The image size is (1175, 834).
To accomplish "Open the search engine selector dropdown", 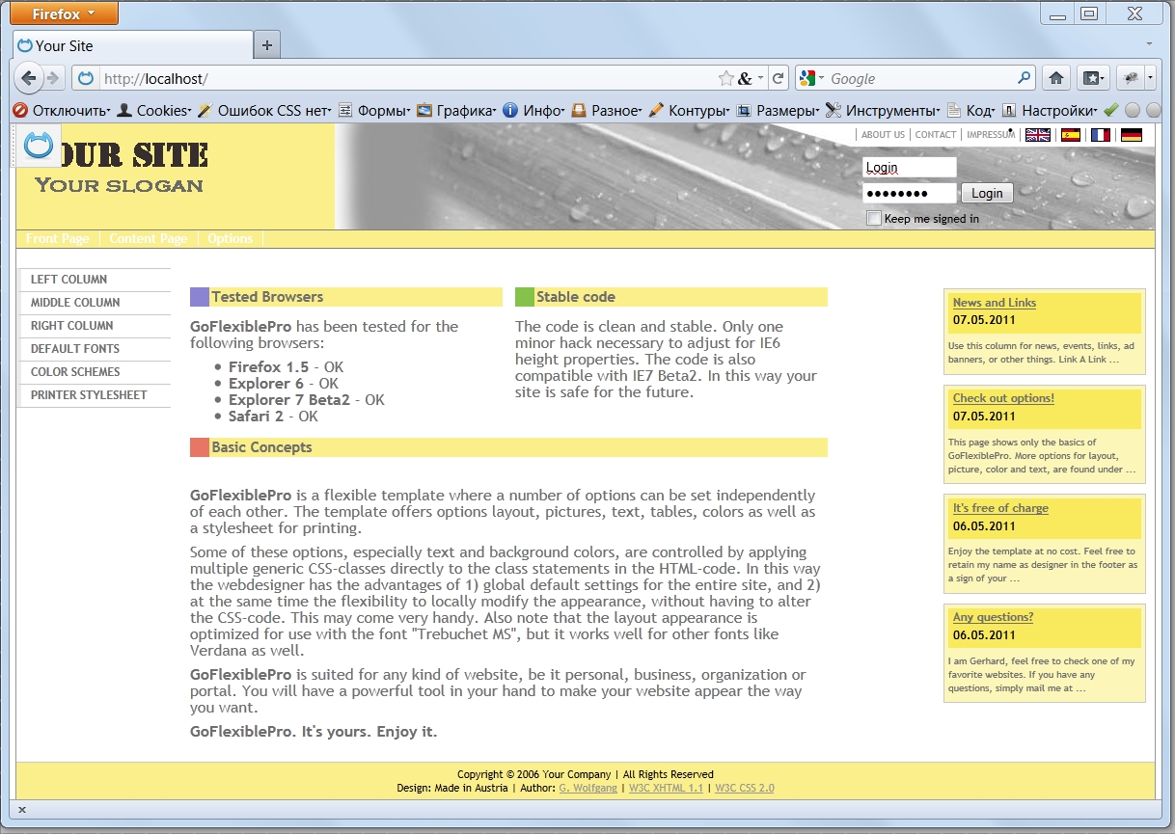I will [811, 78].
